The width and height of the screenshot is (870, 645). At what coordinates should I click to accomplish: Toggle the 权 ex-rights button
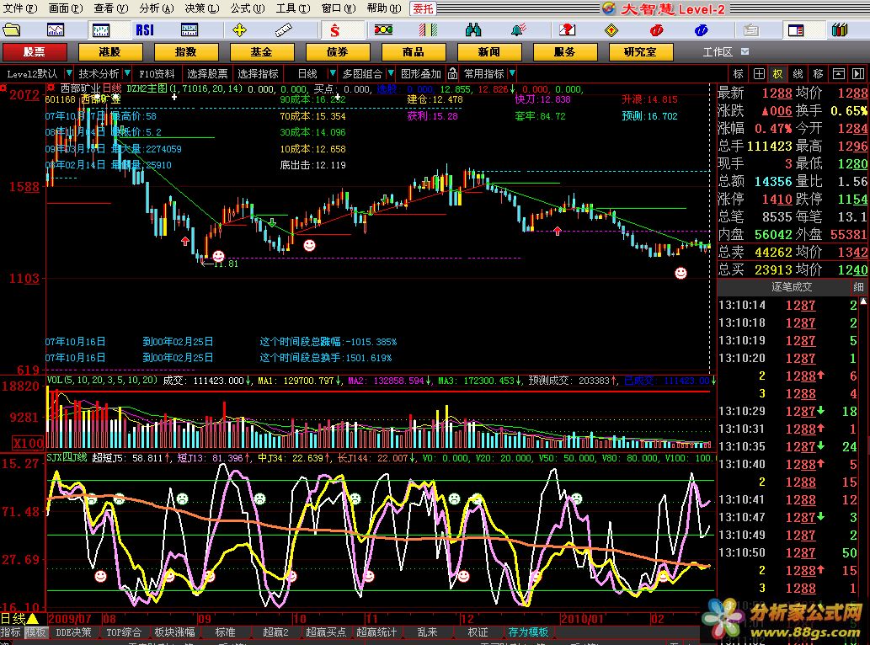(x=778, y=74)
